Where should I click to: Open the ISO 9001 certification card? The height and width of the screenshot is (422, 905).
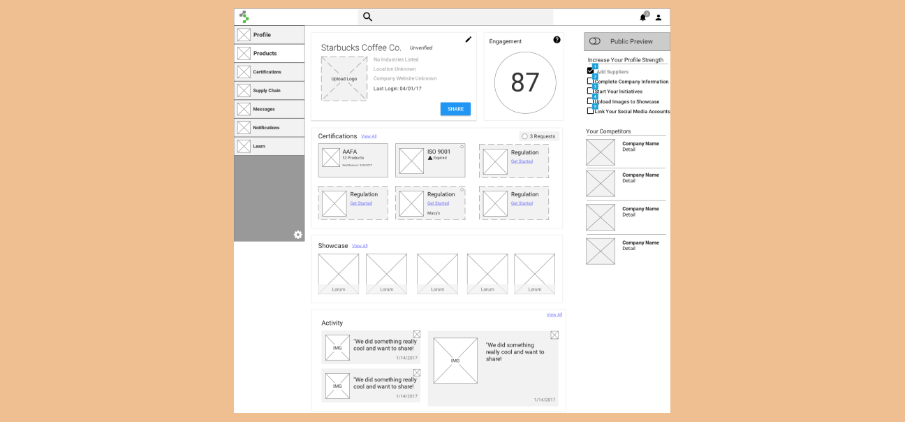pyautogui.click(x=430, y=161)
